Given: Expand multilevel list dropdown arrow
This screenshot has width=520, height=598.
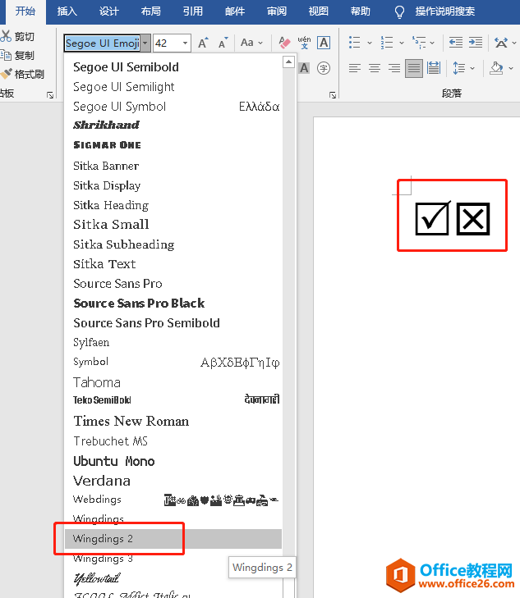Looking at the screenshot, I should 432,43.
